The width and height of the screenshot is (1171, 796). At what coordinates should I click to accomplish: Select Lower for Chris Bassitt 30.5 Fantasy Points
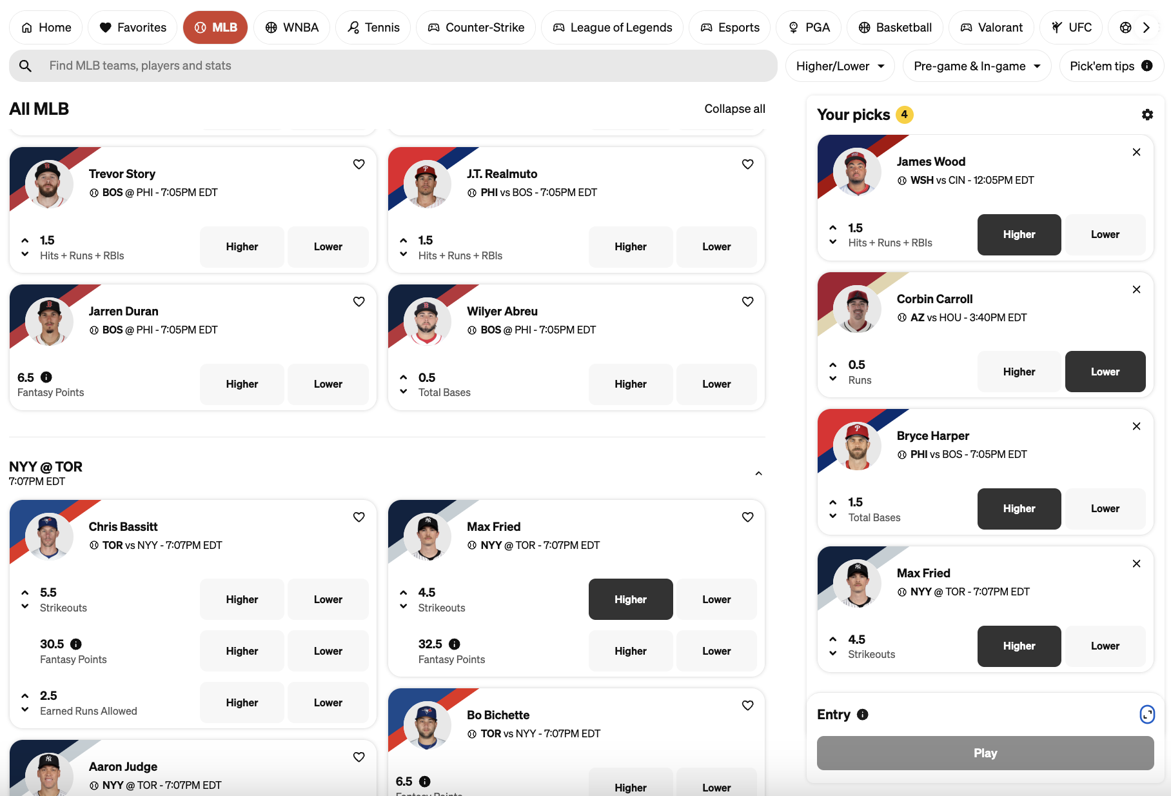[x=328, y=651]
